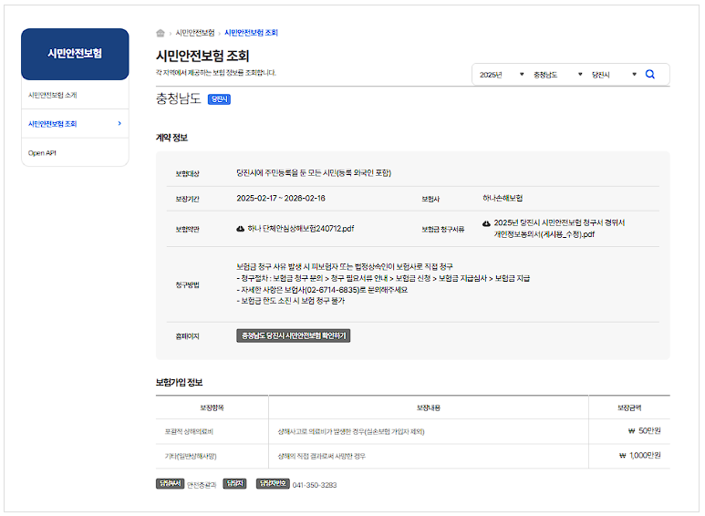Click 충청남도 당진시 시민안전보험 확인하기 button

coord(293,335)
